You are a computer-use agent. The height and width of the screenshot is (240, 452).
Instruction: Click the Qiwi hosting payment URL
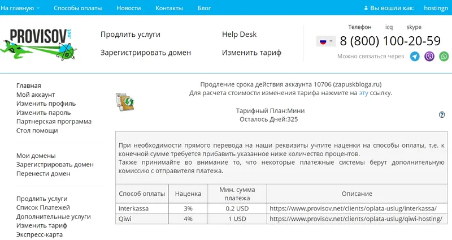click(356, 218)
